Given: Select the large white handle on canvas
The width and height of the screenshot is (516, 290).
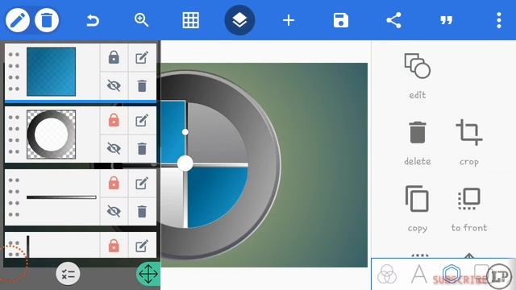Looking at the screenshot, I should (185, 163).
